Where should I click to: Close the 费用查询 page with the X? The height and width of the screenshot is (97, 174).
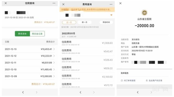[63, 4]
